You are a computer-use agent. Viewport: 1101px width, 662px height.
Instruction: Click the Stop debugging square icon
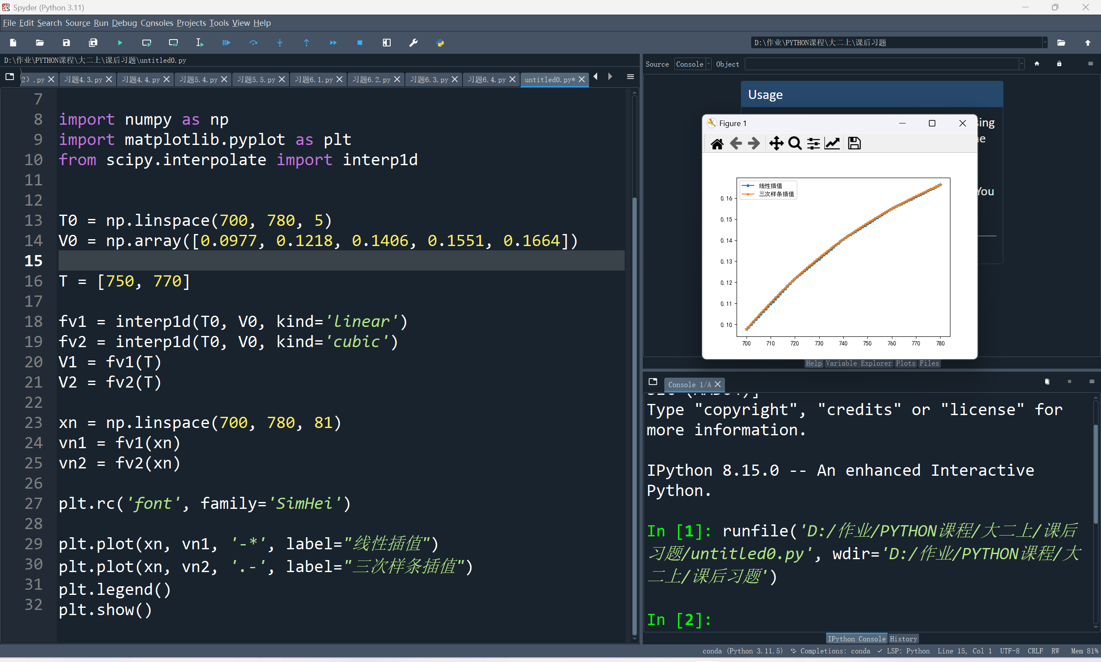click(360, 43)
